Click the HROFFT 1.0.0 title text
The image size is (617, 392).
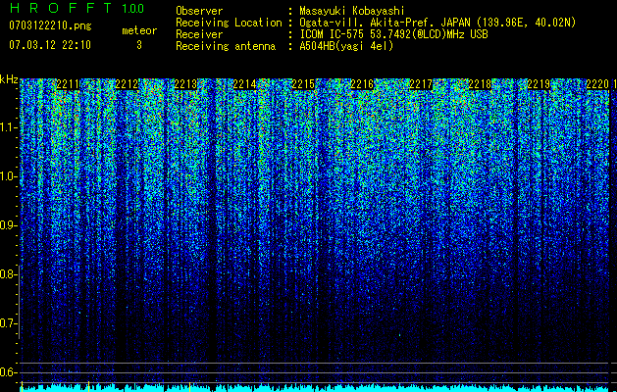click(x=77, y=8)
